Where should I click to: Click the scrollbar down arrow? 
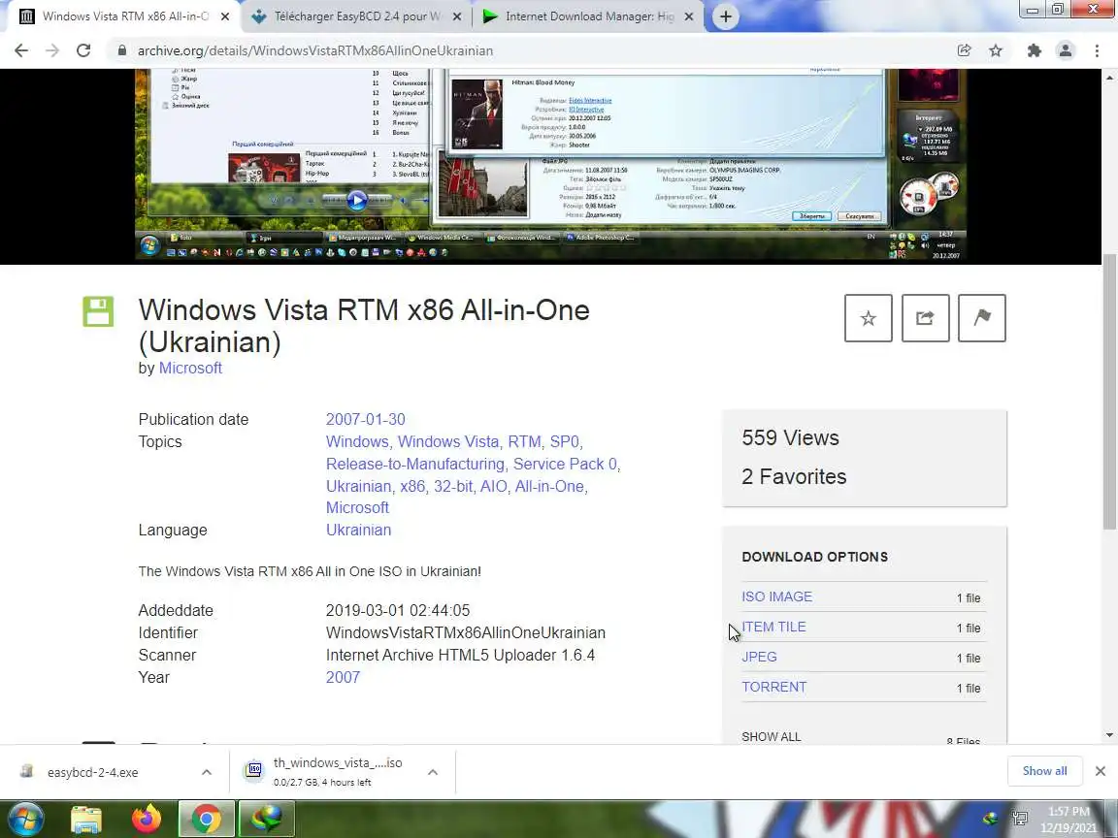1108,734
